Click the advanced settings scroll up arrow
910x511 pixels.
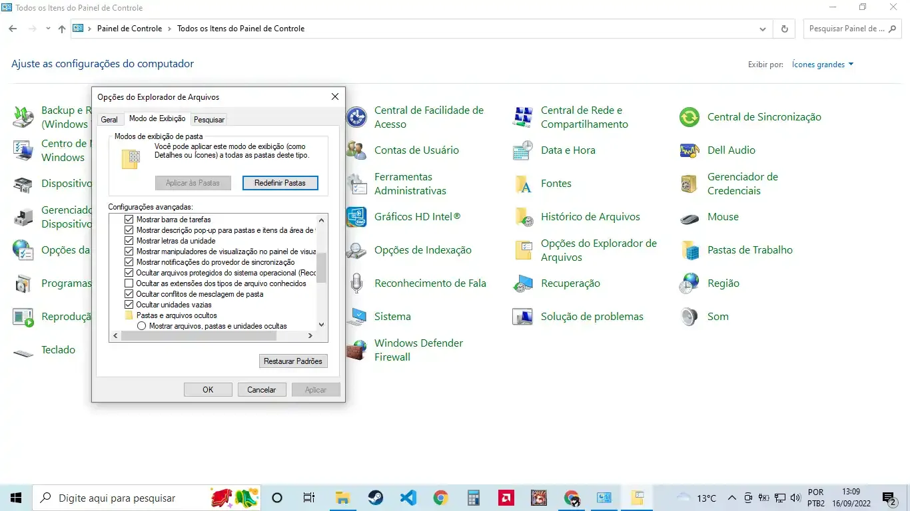click(x=322, y=220)
